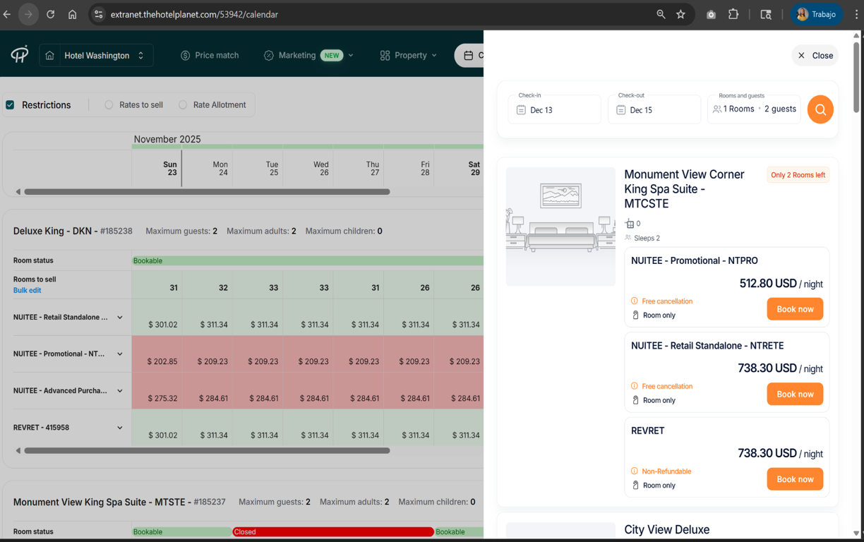Click the media control toolbar icon
The width and height of the screenshot is (864, 542).
[x=766, y=14]
